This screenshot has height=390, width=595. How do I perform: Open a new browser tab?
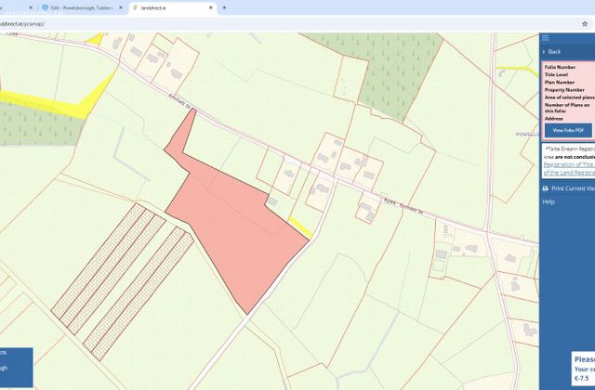point(224,7)
